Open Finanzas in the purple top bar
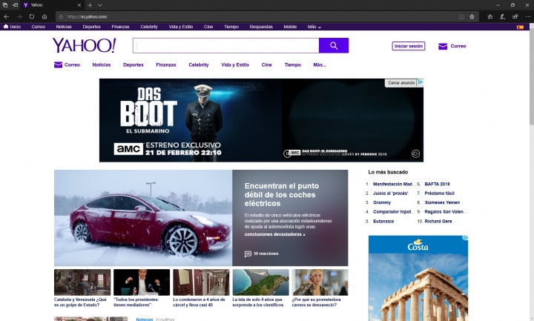The image size is (534, 321). point(120,27)
